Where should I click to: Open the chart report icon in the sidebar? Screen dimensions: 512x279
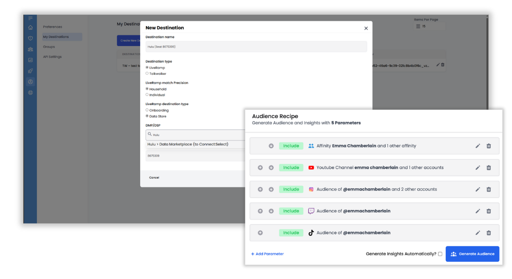pyautogui.click(x=30, y=60)
